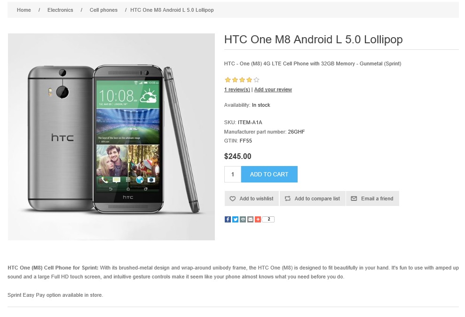465x317 pixels.
Task: Click the Email a friend button
Action: click(372, 198)
